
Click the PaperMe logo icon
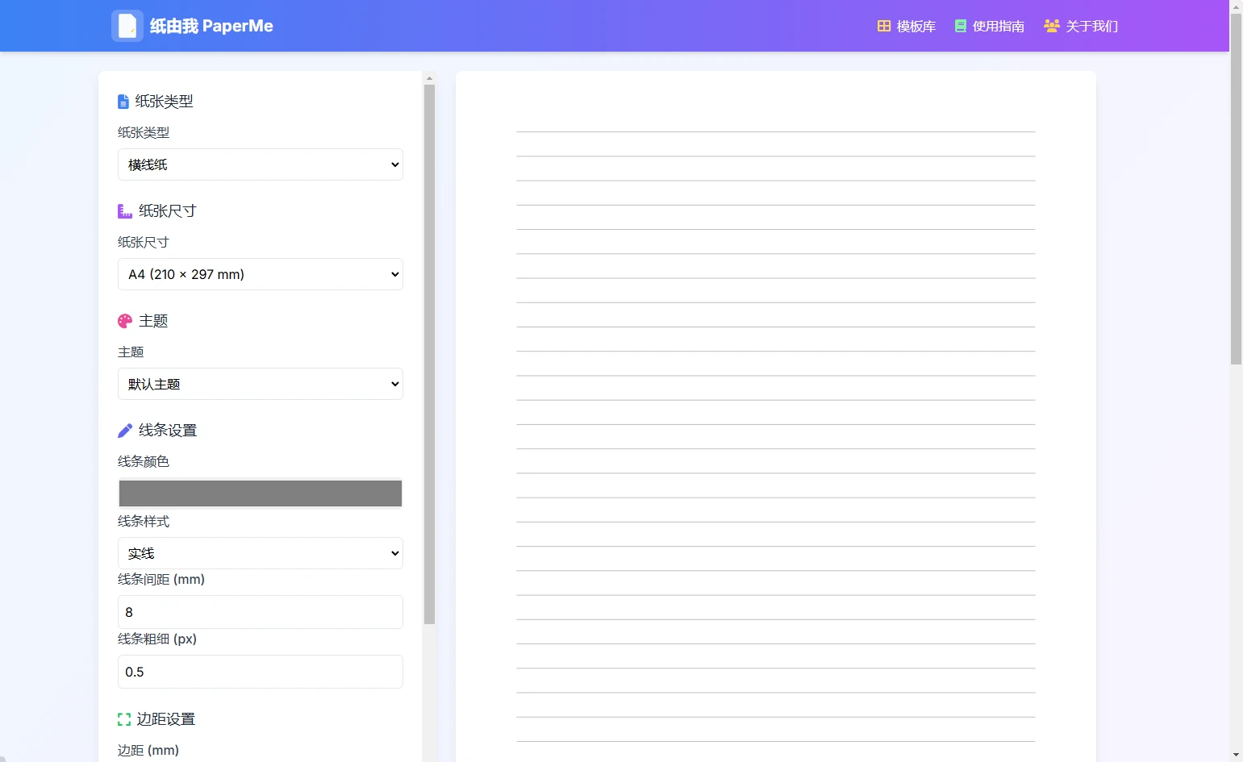[x=127, y=26]
